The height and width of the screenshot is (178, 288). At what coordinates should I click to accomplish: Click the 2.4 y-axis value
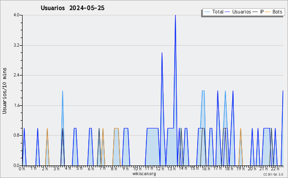(x=16, y=75)
